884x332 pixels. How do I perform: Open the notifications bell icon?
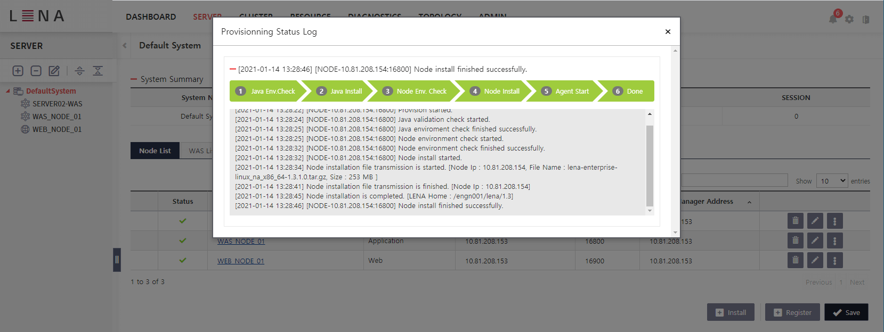[x=833, y=19]
